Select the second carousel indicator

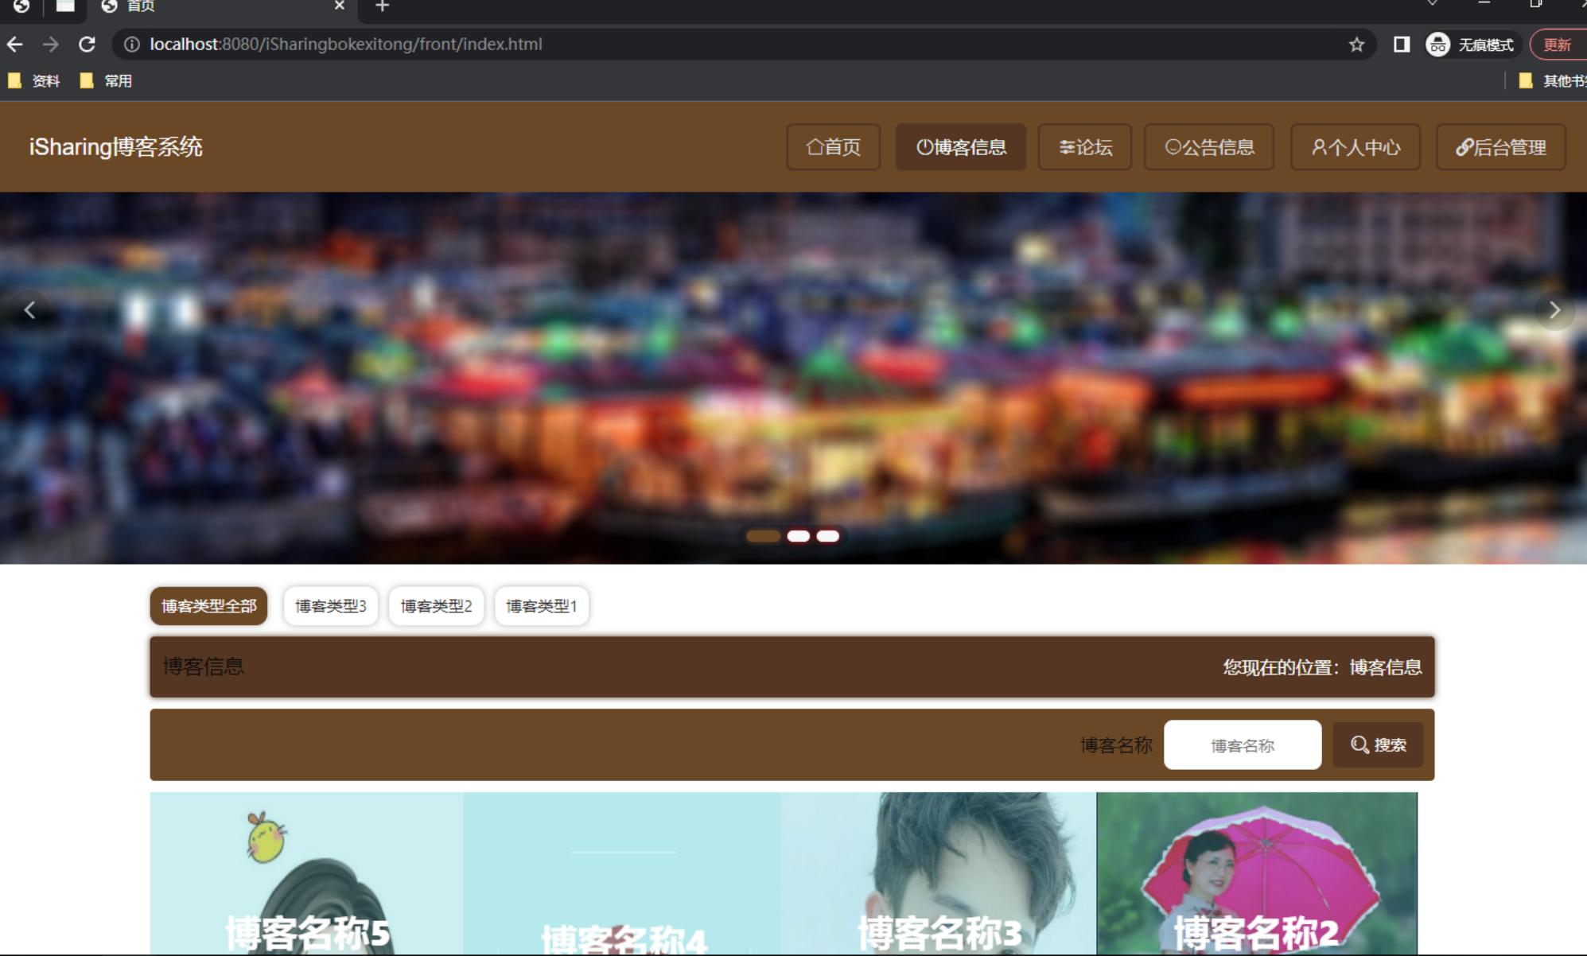(x=799, y=536)
